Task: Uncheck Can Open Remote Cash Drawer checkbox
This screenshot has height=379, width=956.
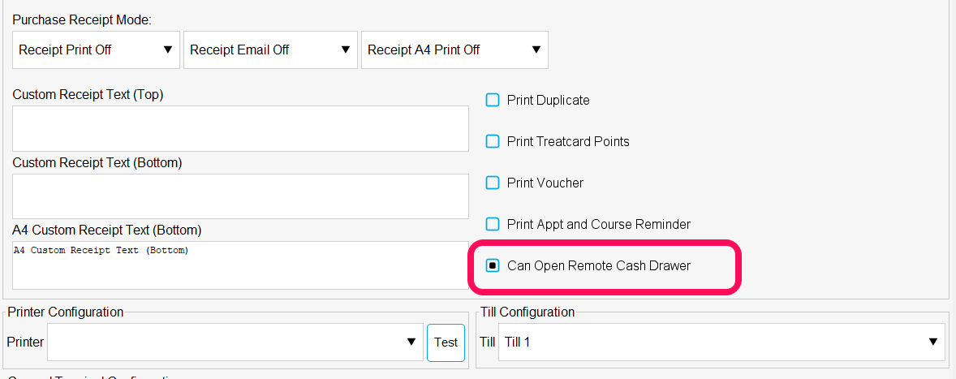Action: pos(492,265)
